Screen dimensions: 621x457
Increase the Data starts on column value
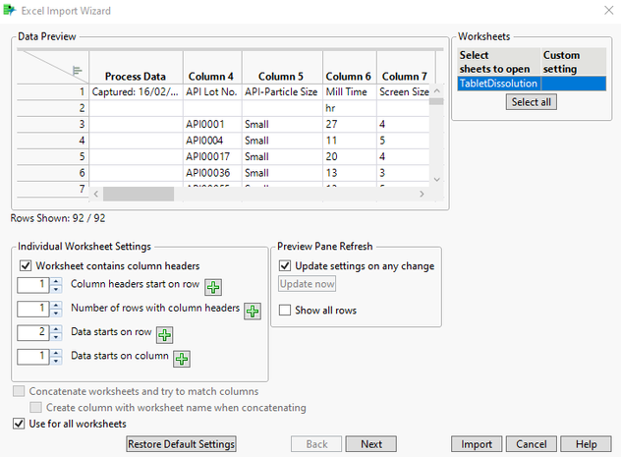(55, 352)
